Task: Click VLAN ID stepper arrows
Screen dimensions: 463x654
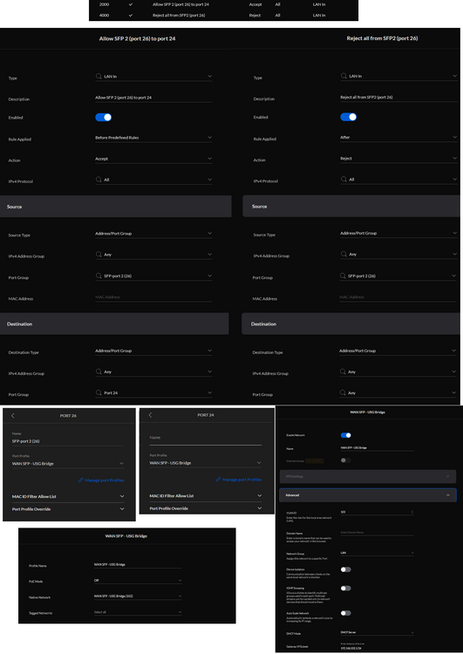Action: click(412, 512)
